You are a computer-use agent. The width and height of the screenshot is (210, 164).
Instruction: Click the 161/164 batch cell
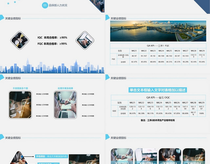point(193,108)
